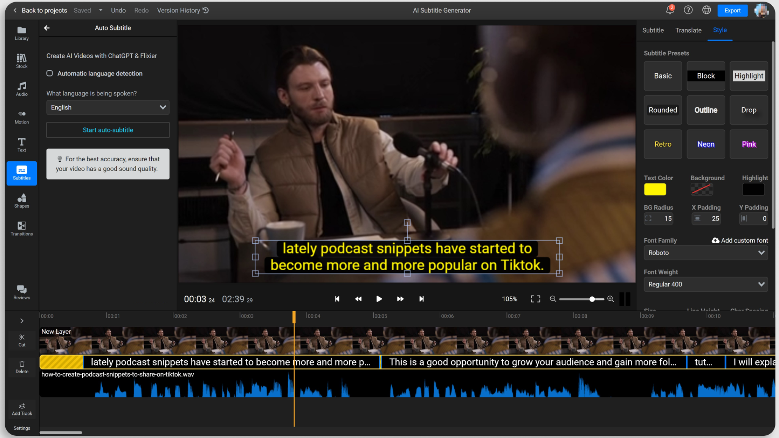
Task: Switch to the Subtitle tab
Action: coord(653,30)
